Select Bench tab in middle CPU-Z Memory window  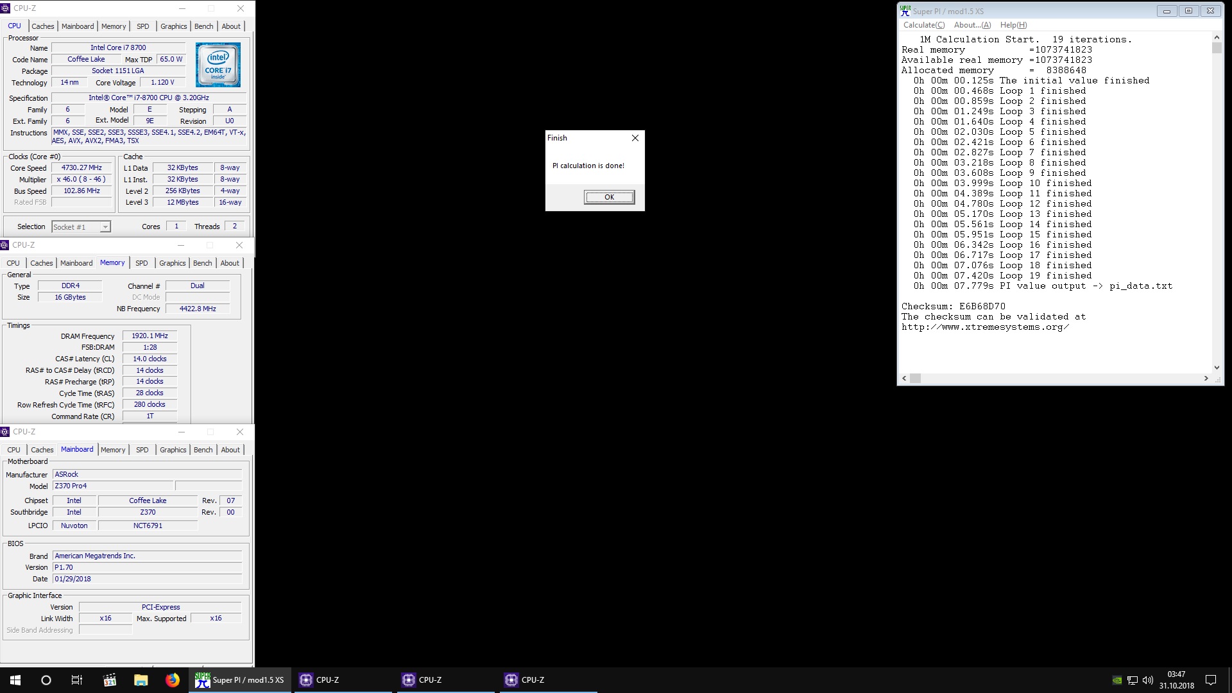tap(203, 263)
